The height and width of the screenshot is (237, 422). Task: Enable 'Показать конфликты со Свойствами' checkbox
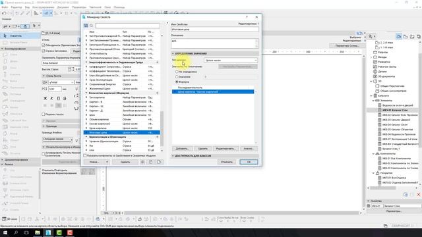click(x=85, y=155)
